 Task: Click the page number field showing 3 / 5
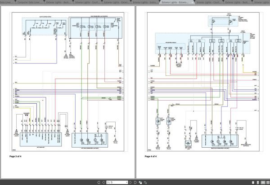(117, 182)
